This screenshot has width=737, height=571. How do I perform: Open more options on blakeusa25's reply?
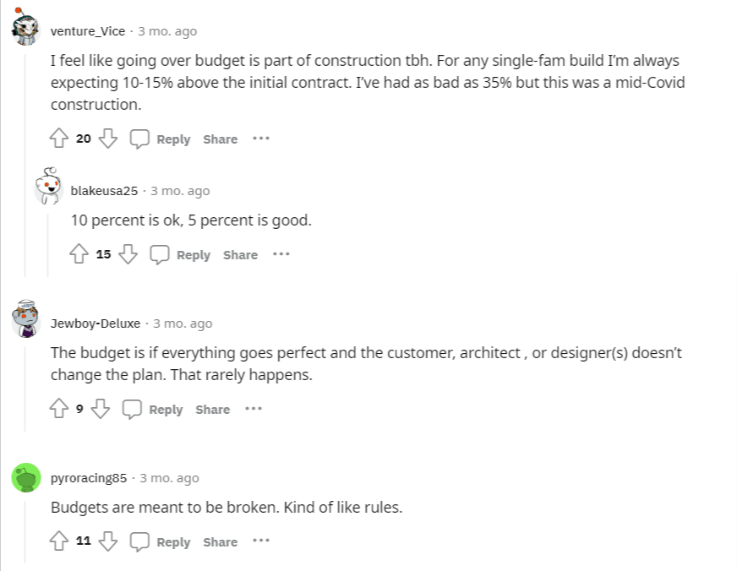(x=281, y=254)
